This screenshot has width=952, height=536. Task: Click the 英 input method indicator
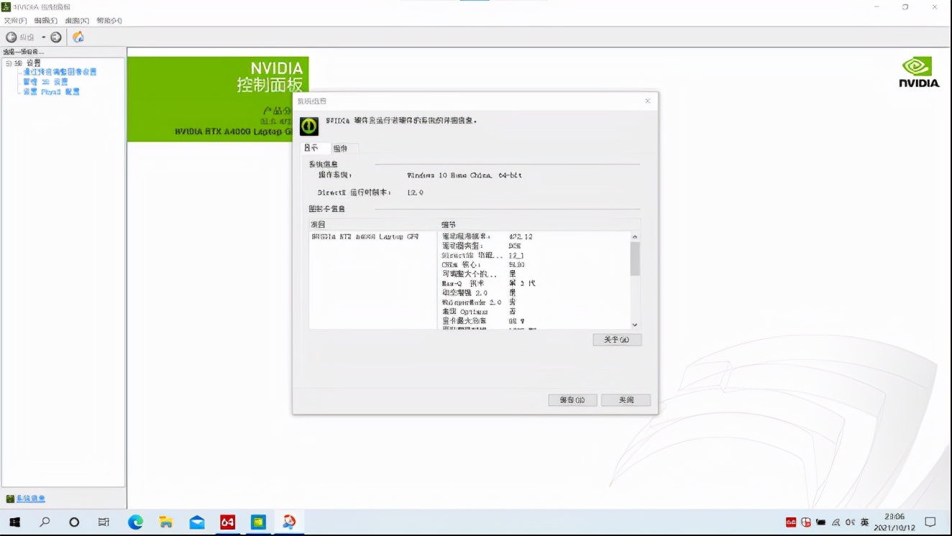click(865, 522)
